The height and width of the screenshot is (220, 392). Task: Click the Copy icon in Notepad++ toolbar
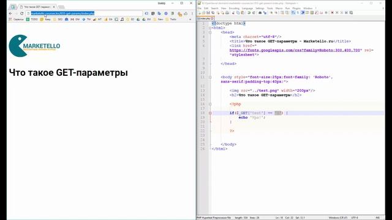[x=238, y=13]
